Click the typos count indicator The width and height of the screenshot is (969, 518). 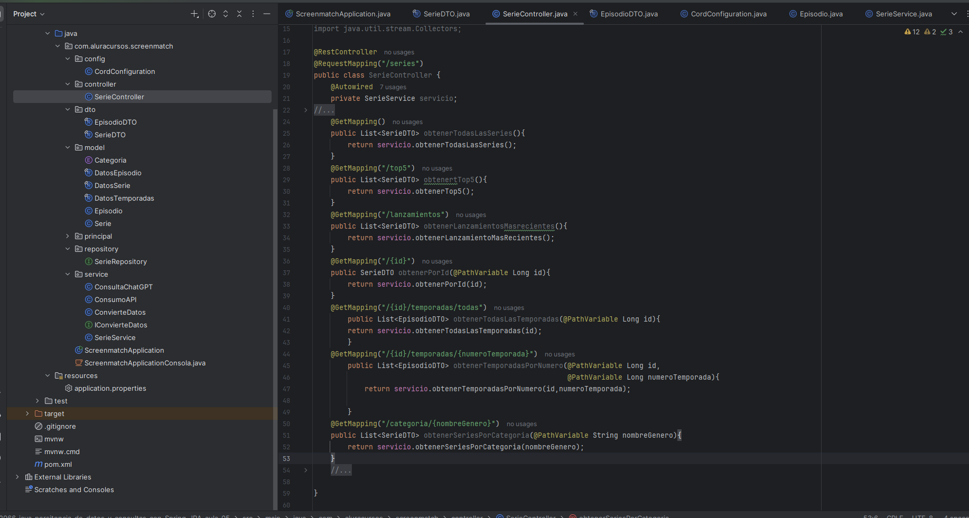(x=946, y=32)
